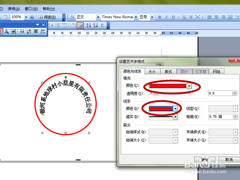Click the Insert Table grid icon
The image size is (240, 180).
[x=80, y=25]
